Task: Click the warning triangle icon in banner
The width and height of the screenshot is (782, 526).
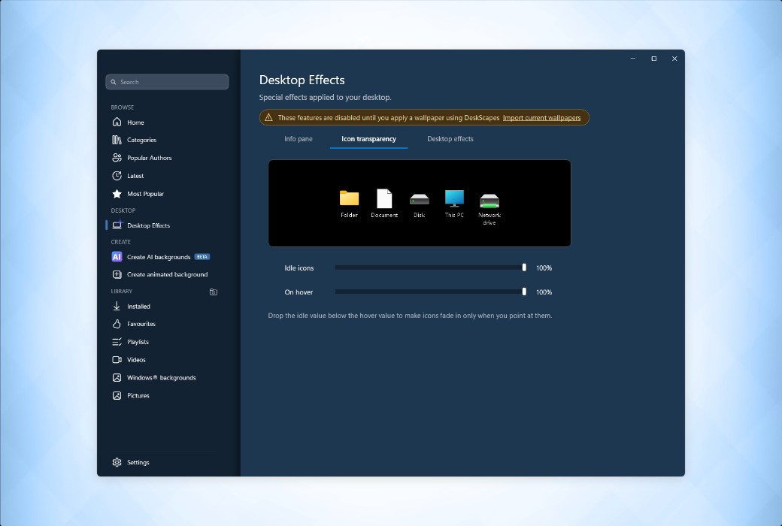Action: [269, 118]
